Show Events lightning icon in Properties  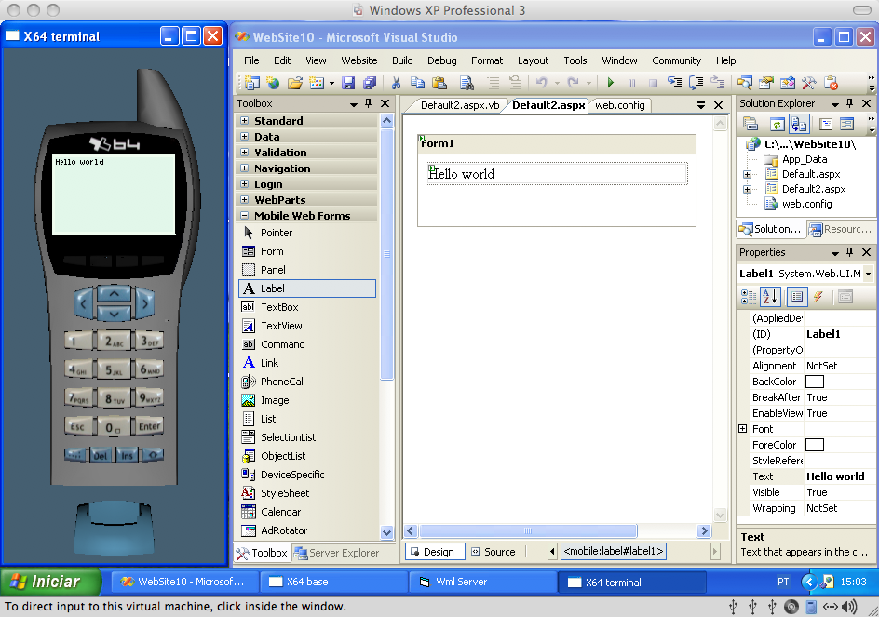pos(818,297)
